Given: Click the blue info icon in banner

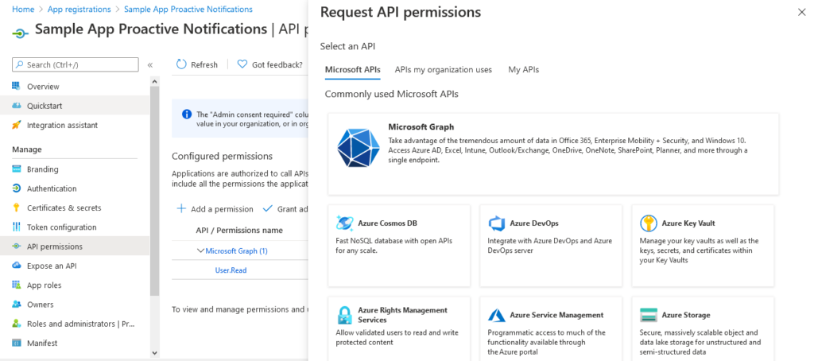Looking at the screenshot, I should coord(187,115).
